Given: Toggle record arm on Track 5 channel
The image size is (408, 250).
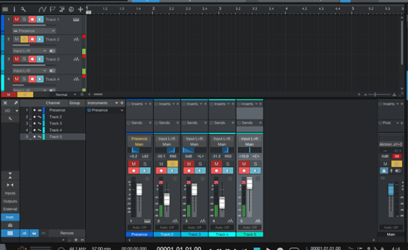Looking at the screenshot, I should click(244, 171).
